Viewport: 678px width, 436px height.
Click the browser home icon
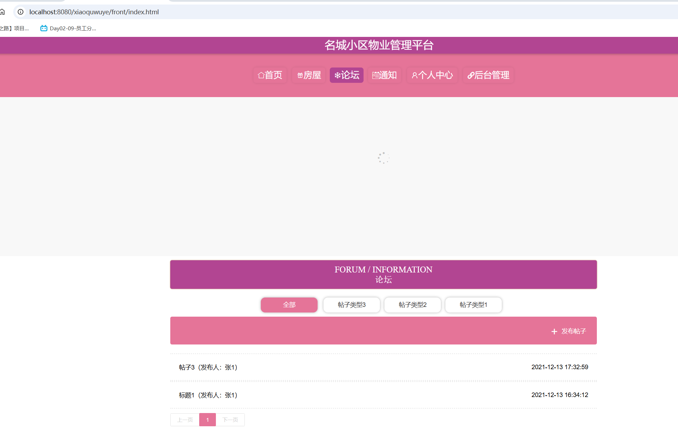[x=3, y=12]
